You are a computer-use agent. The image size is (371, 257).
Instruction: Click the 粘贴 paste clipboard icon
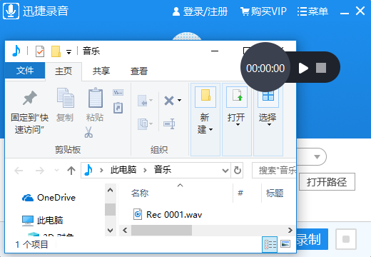(96, 98)
